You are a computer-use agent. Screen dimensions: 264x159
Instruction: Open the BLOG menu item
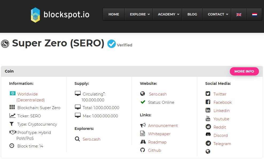[x=192, y=14]
